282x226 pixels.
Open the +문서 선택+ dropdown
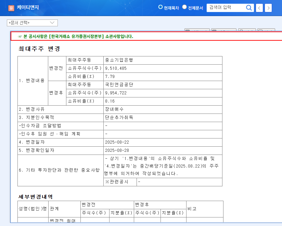pyautogui.click(x=32, y=23)
